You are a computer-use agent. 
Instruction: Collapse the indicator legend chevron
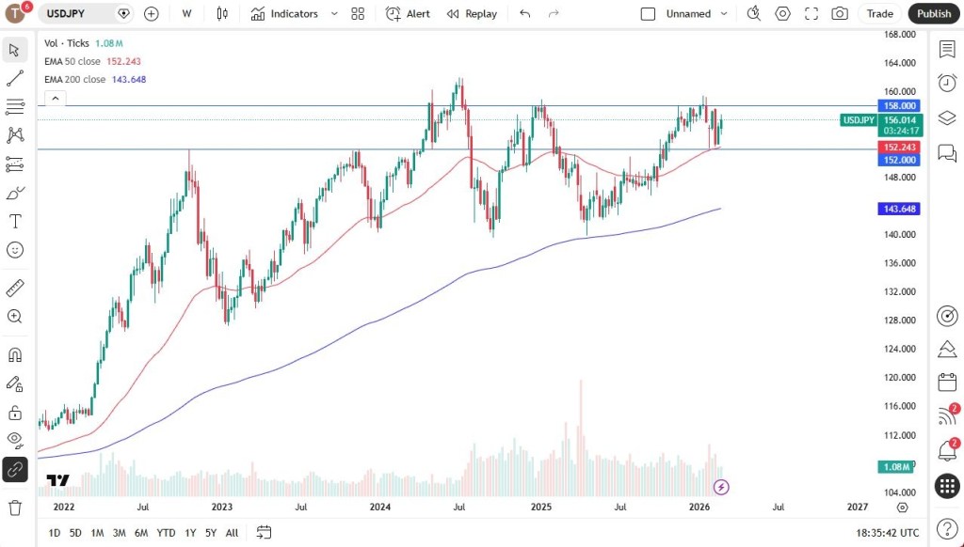56,98
